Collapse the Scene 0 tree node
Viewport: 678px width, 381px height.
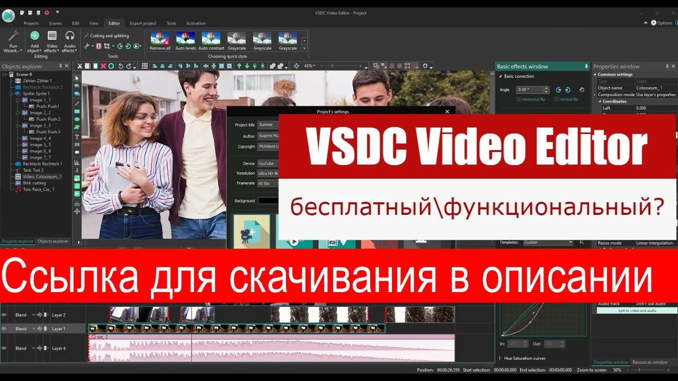pos(5,75)
